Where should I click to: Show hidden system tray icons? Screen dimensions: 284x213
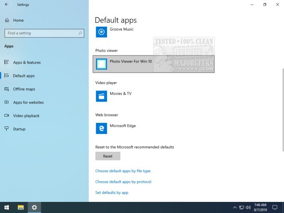pos(235,207)
